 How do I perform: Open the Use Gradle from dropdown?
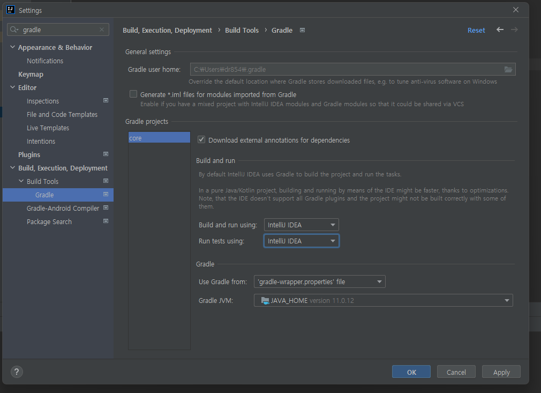coord(319,282)
